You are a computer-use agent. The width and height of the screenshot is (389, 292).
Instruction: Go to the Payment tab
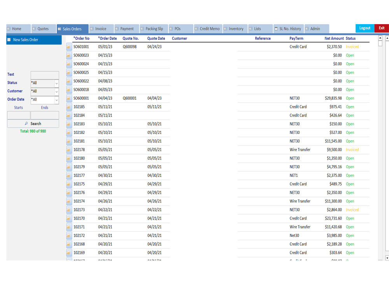[126, 29]
